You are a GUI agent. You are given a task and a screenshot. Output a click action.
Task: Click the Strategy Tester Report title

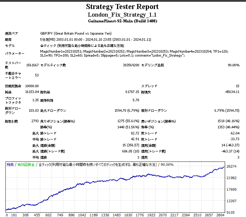pyautogui.click(x=122, y=6)
